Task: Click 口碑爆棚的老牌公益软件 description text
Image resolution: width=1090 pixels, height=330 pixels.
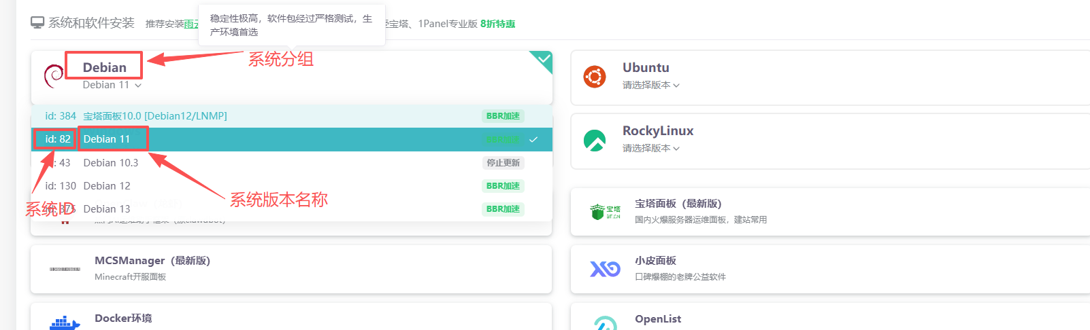Action: point(680,277)
